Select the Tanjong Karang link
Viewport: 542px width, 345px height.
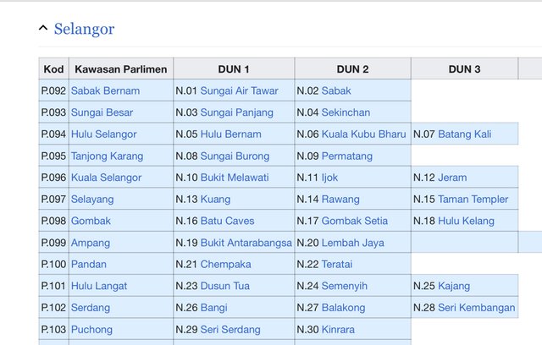click(x=107, y=156)
